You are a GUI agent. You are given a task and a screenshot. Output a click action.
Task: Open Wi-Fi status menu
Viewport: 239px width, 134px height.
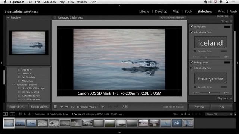221,2
